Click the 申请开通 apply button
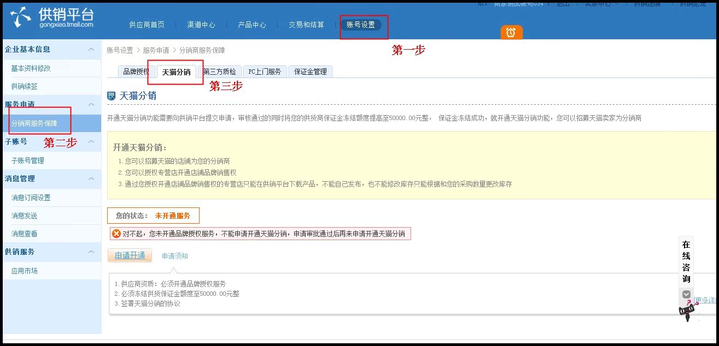This screenshot has width=719, height=346. pyautogui.click(x=130, y=255)
